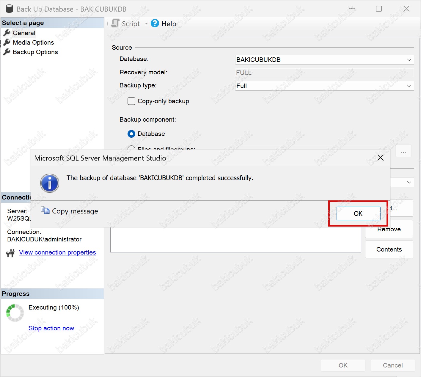Click the Stop action now link
The width and height of the screenshot is (421, 377).
coord(51,328)
